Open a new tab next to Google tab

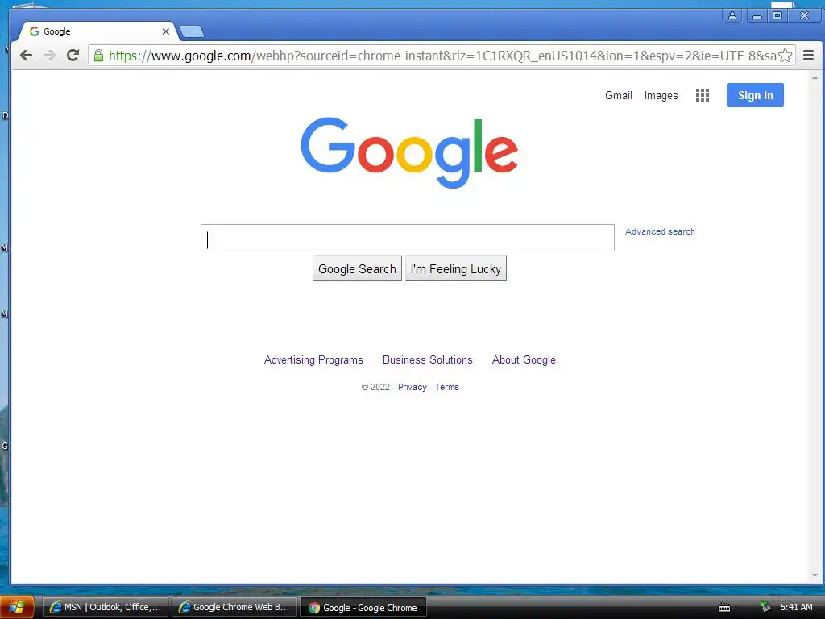[192, 32]
